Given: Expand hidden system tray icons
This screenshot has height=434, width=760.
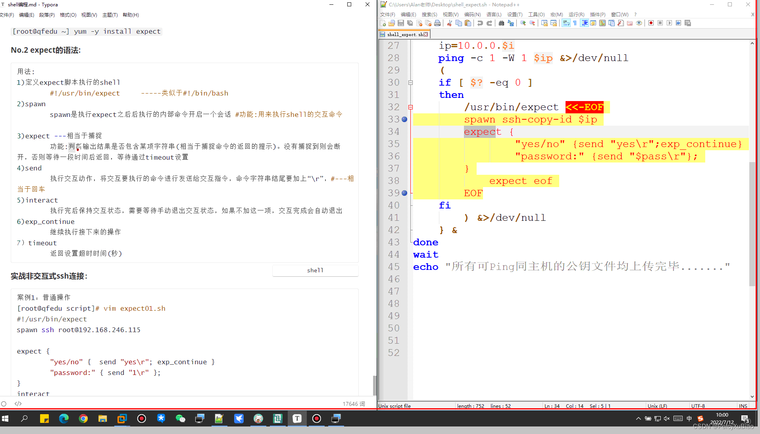Looking at the screenshot, I should pos(638,418).
